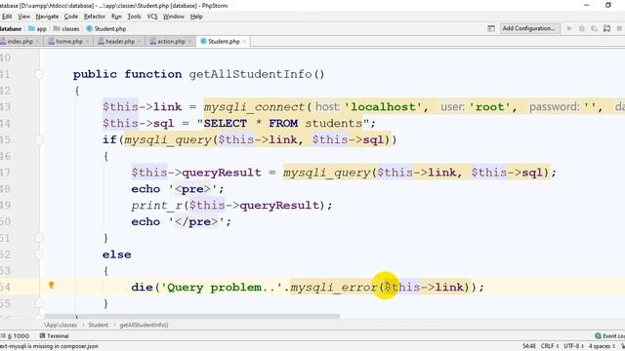Click the app folder icon in navigation bar
The height and width of the screenshot is (351, 625).
(x=31, y=28)
